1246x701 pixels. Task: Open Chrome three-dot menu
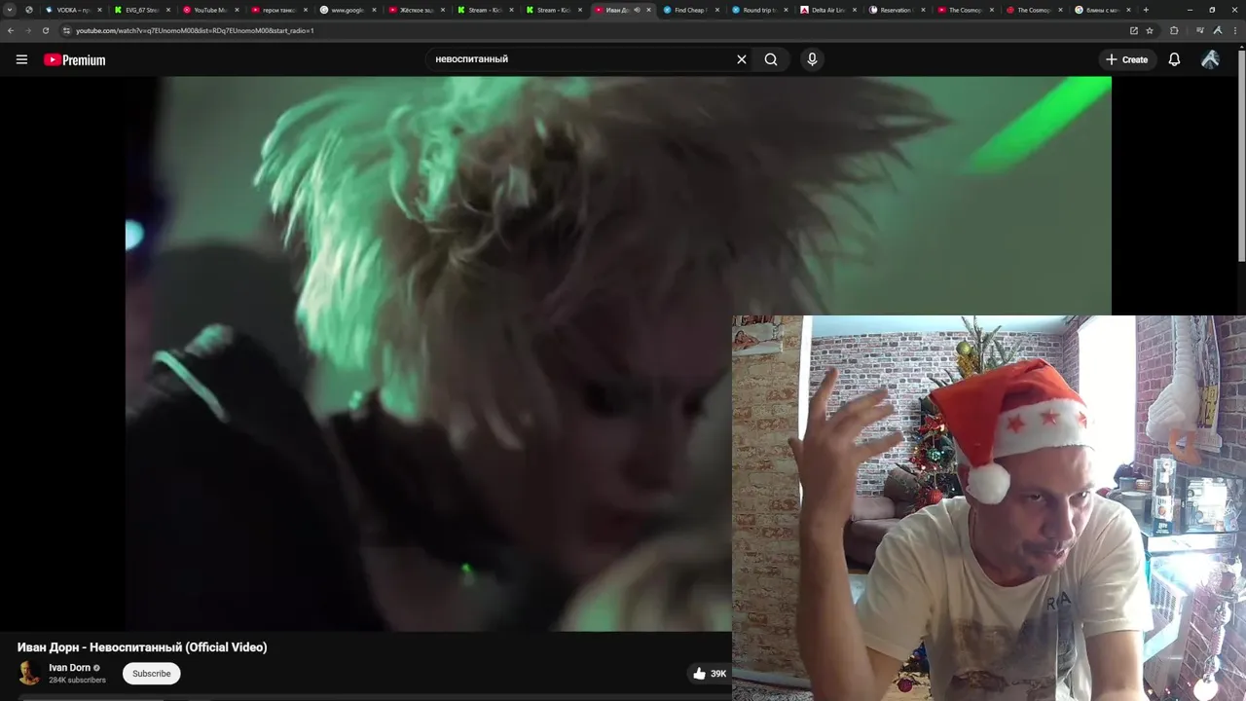point(1235,30)
